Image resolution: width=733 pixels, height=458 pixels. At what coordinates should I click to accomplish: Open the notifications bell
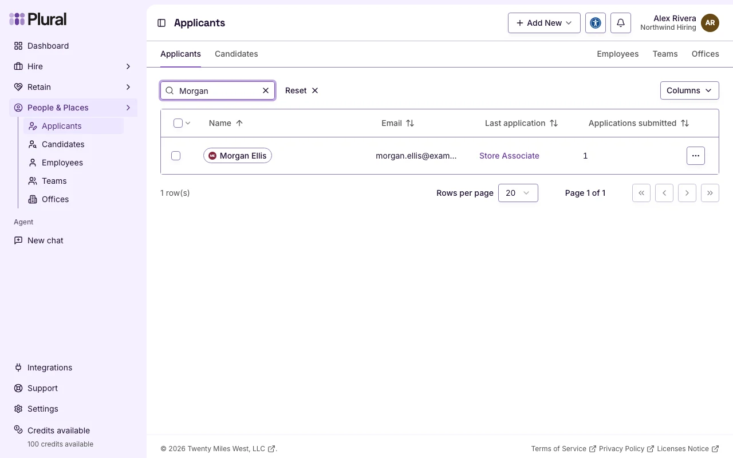point(621,23)
